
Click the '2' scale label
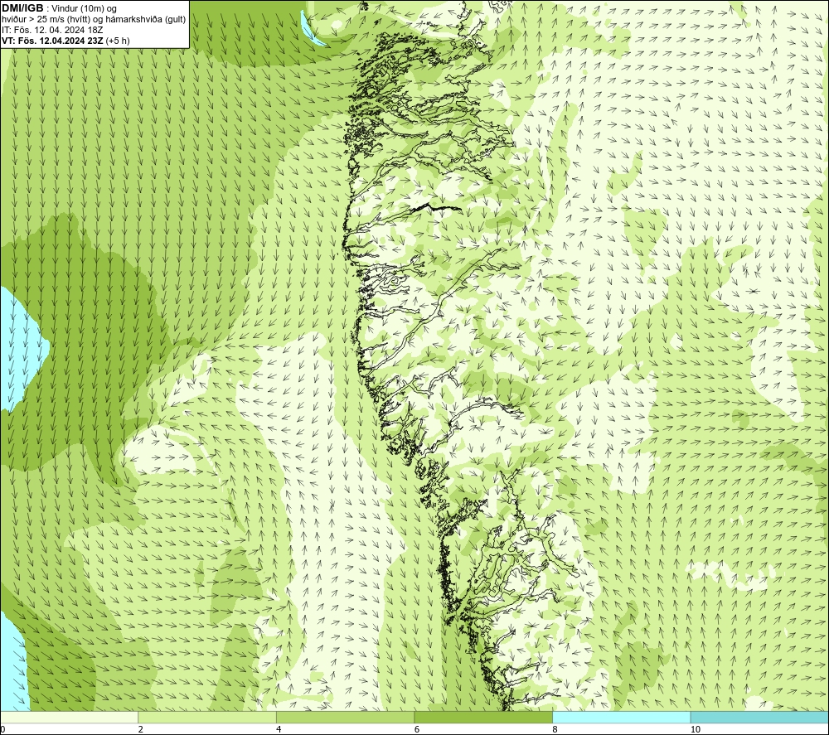point(141,729)
